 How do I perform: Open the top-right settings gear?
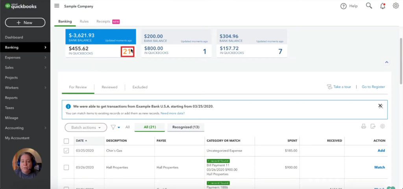point(396,6)
